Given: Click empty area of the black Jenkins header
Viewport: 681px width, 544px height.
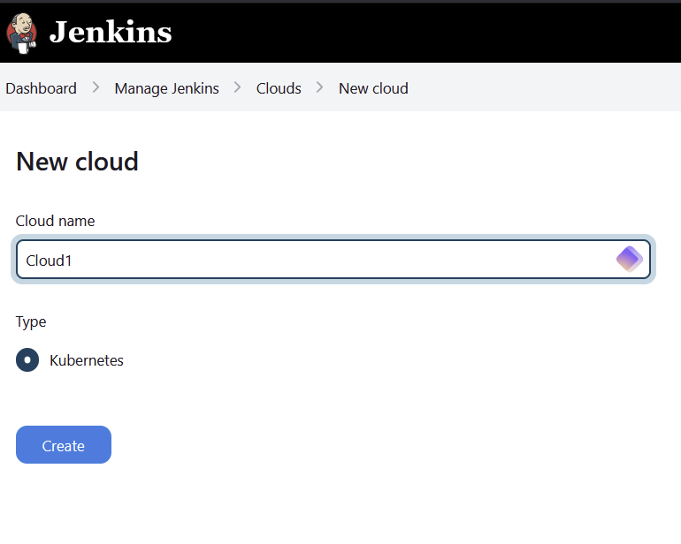Looking at the screenshot, I should pos(425,33).
